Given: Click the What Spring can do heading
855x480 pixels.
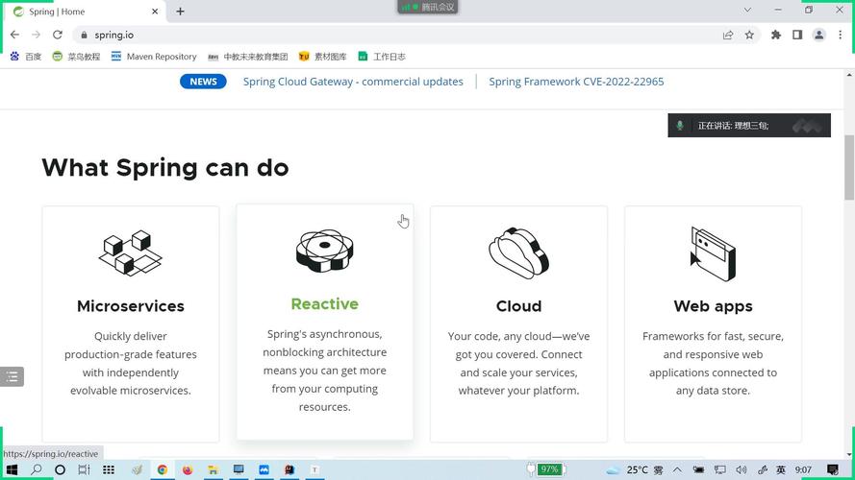Looking at the screenshot, I should pyautogui.click(x=165, y=168).
